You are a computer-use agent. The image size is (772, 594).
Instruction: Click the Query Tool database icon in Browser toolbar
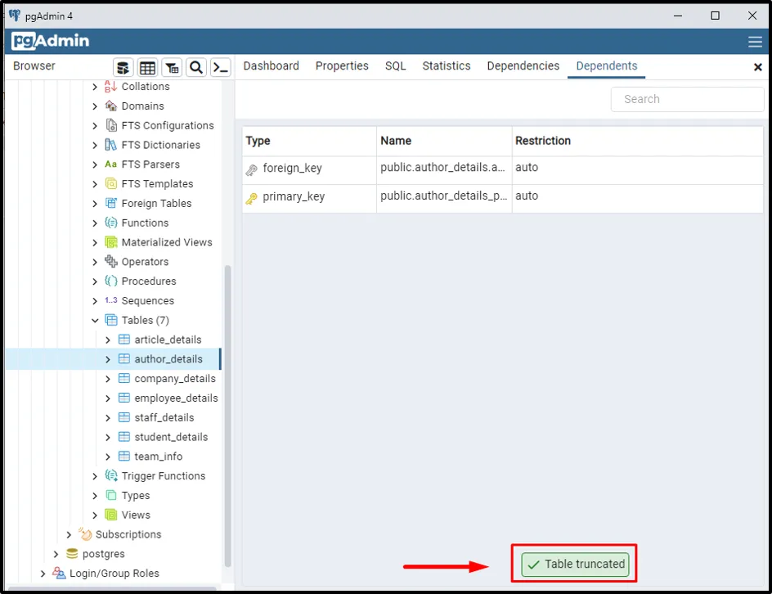pos(123,67)
